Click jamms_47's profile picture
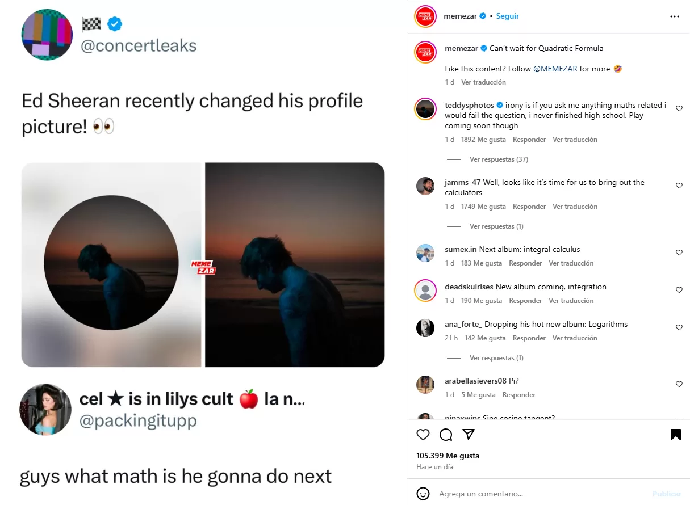Viewport: 690px width, 505px height. (425, 186)
